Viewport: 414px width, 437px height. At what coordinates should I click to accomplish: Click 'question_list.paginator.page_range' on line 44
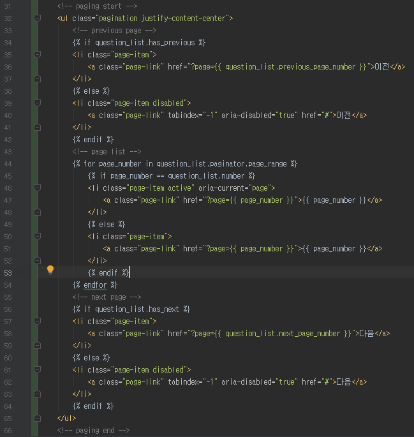(221, 164)
